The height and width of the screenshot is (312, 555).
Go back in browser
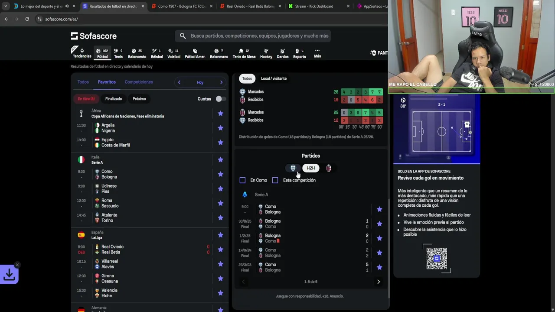[x=6, y=19]
